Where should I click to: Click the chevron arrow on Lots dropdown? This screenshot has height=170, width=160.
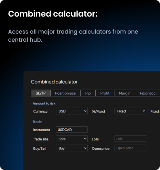tap(85, 139)
